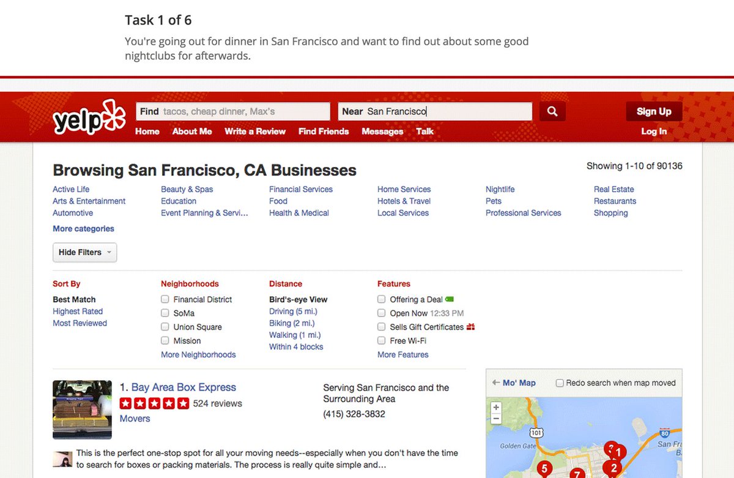Open the Talk nav item
This screenshot has height=478, width=734.
[x=424, y=131]
